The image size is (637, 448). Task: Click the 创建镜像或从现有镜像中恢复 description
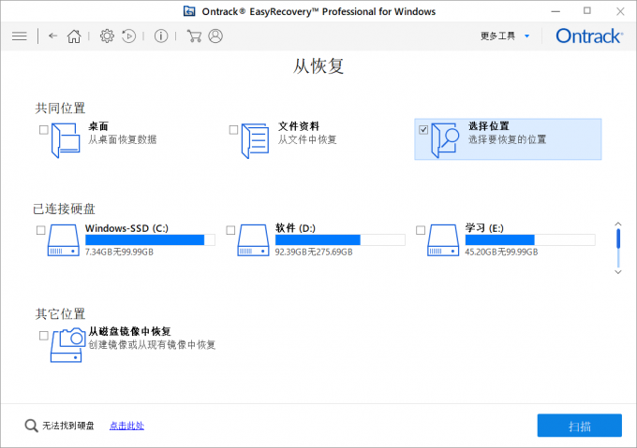(x=152, y=345)
